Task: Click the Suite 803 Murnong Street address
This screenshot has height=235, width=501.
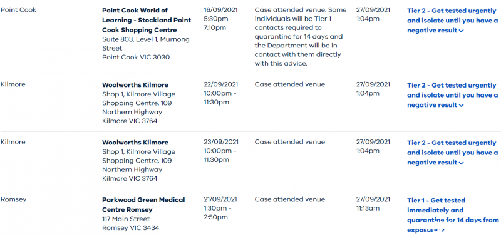Action: (x=146, y=49)
